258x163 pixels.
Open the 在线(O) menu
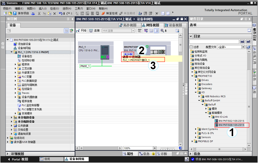click(x=54, y=8)
